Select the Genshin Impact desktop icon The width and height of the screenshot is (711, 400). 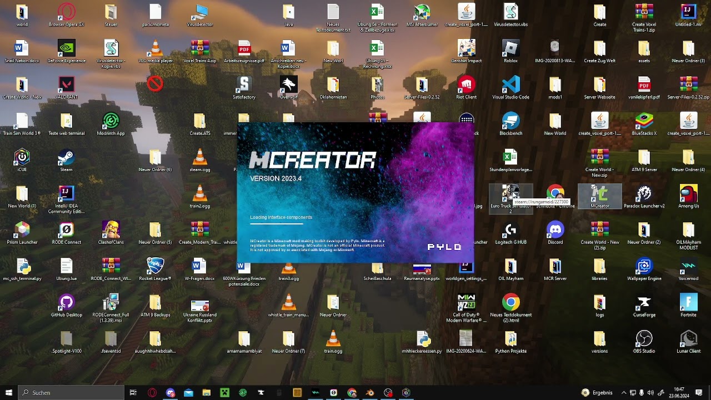466,52
